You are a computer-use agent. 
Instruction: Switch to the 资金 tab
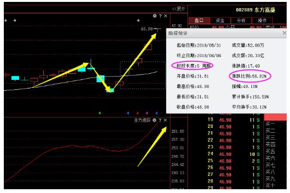click(220, 20)
